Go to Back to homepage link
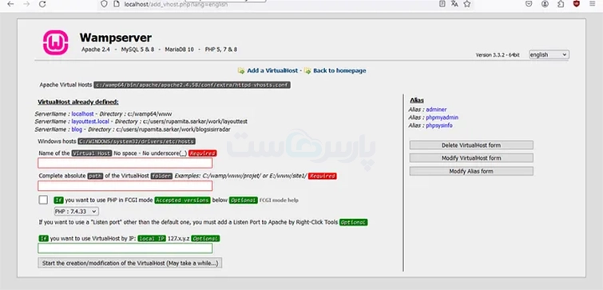Viewport: 603px width, 290px height. [339, 71]
